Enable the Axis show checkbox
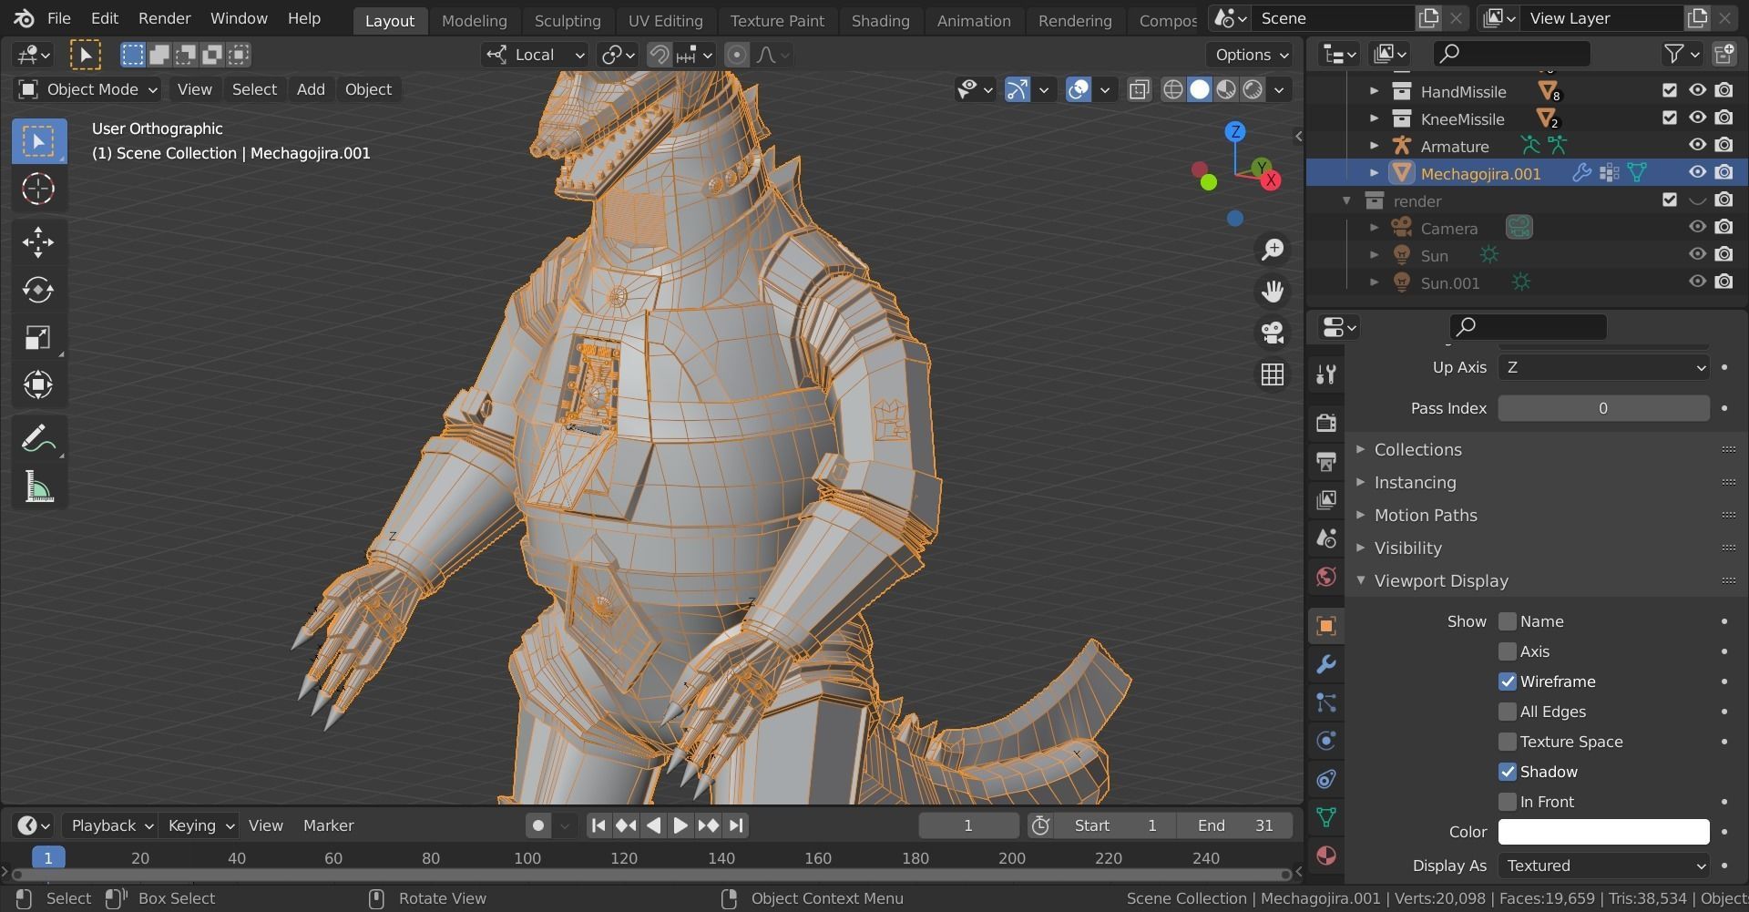The image size is (1749, 912). coord(1508,651)
